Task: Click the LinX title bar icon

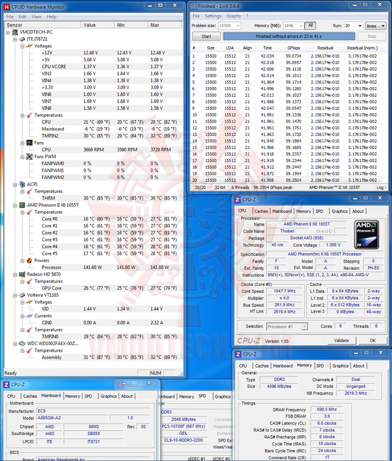Action: tap(193, 6)
